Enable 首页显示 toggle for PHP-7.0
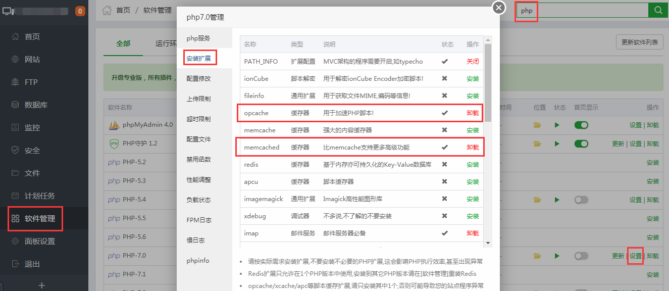This screenshot has height=291, width=669. coord(581,256)
